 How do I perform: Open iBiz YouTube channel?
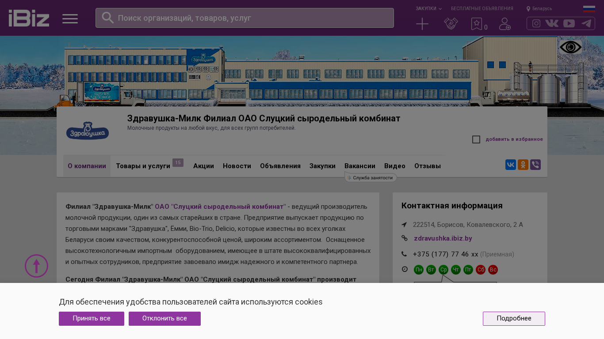pyautogui.click(x=569, y=23)
